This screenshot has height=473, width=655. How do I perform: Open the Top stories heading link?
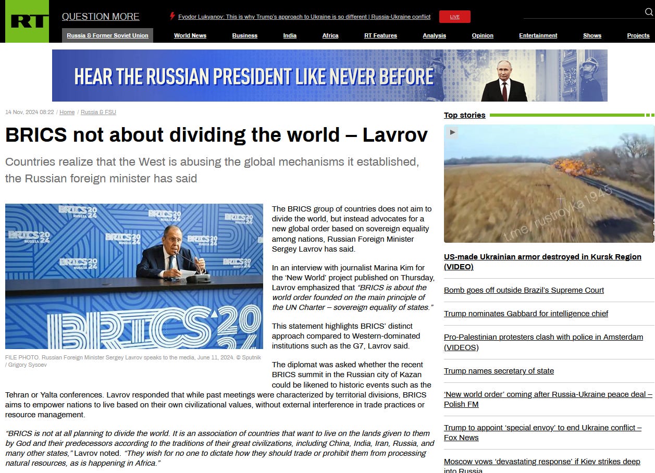pos(464,115)
